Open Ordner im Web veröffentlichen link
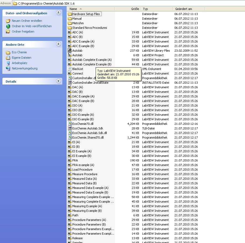 32,26
